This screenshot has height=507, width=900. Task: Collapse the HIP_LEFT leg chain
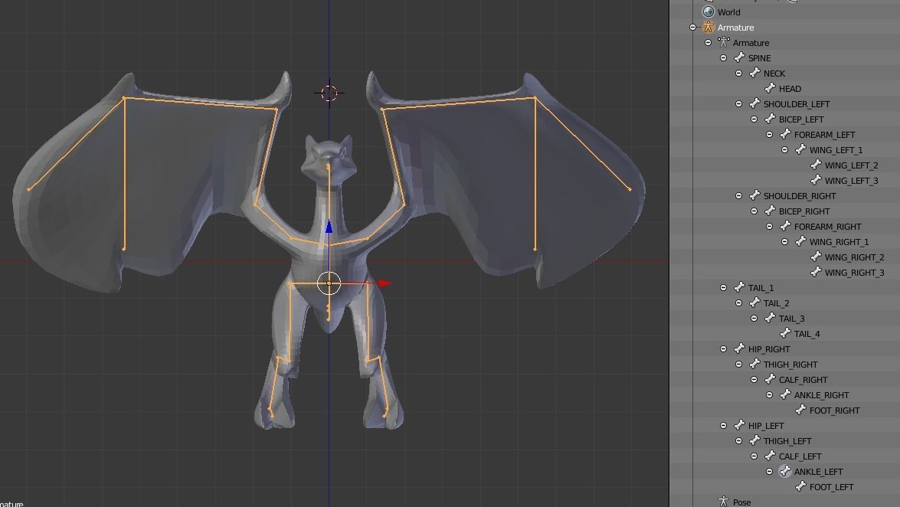tap(724, 426)
